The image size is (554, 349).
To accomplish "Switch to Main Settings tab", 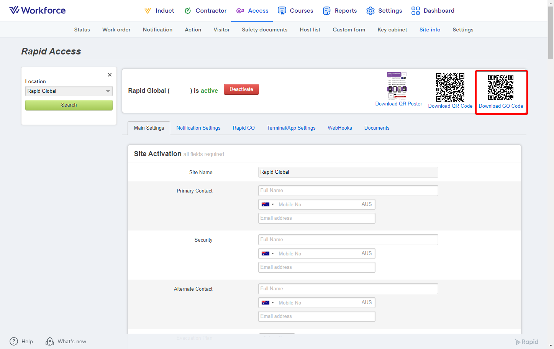I will coord(149,128).
